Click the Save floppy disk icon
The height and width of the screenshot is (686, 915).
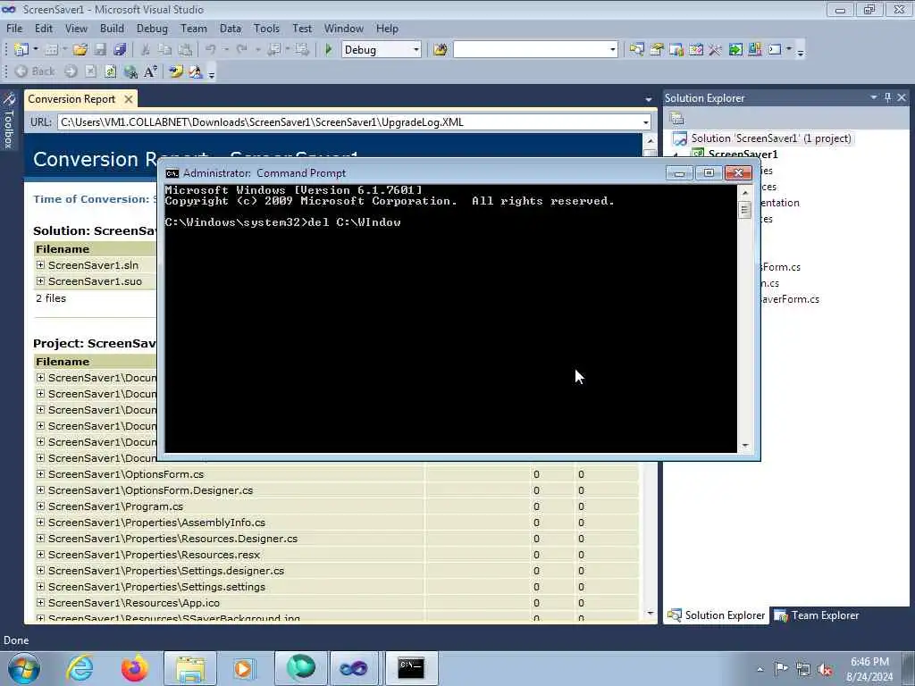[x=100, y=50]
